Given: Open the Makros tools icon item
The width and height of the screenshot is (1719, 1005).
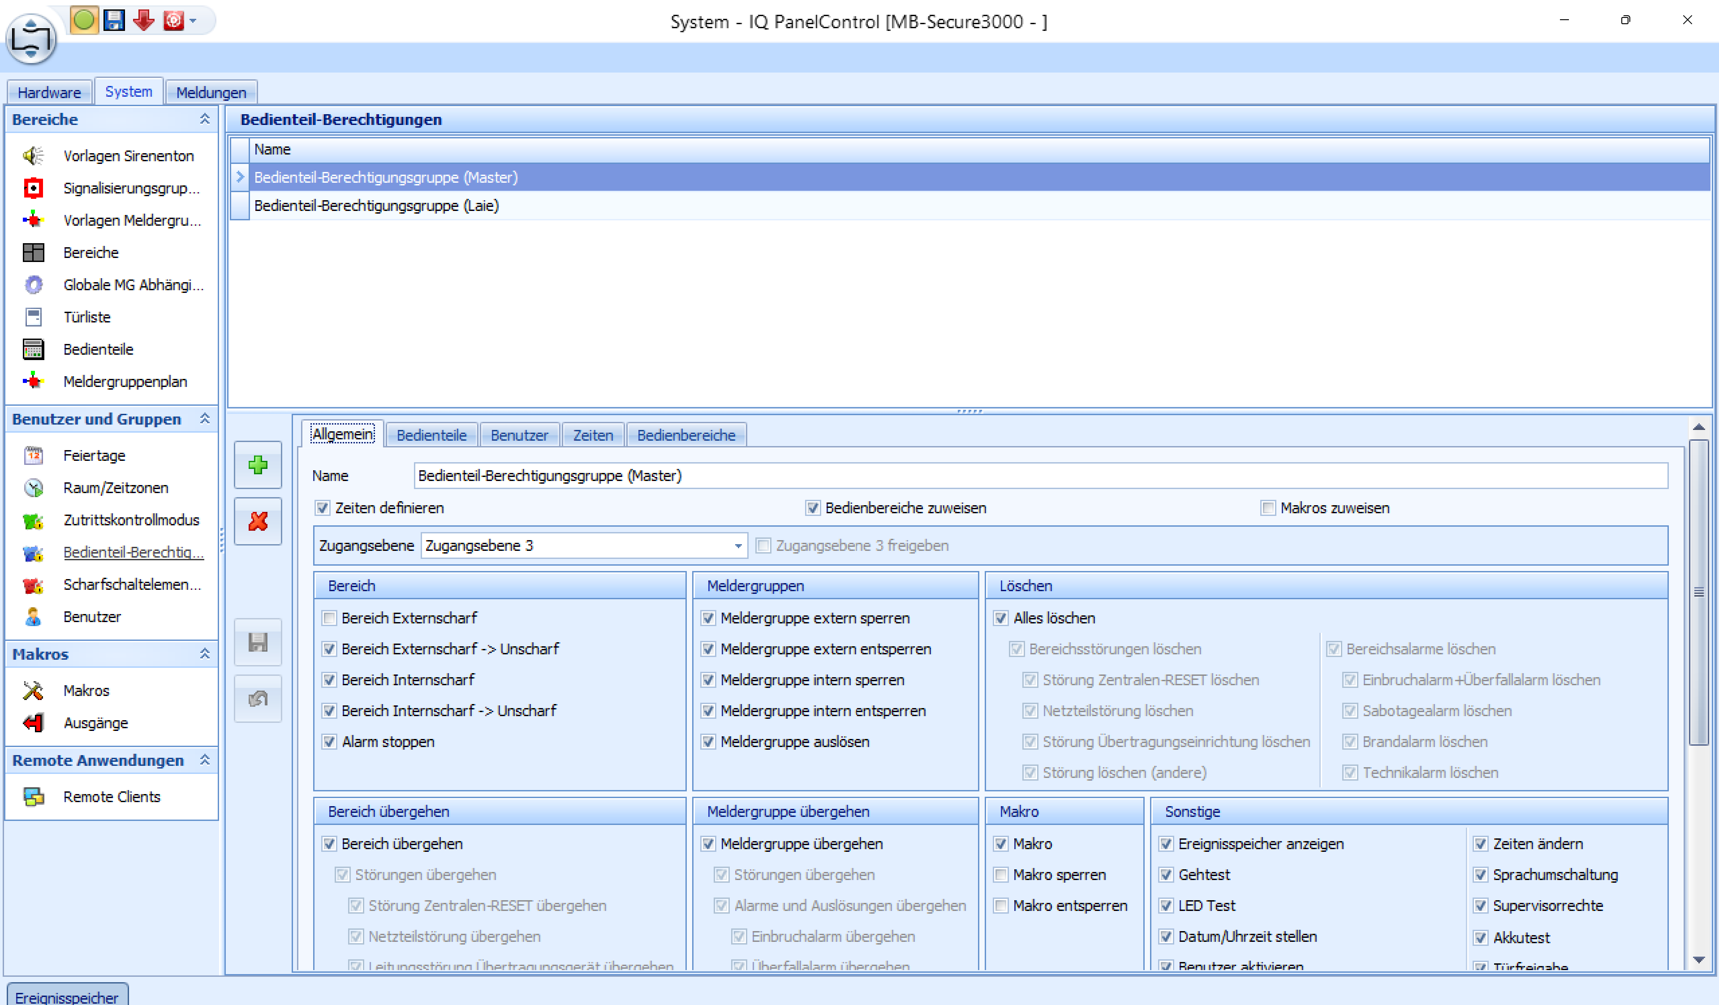Looking at the screenshot, I should point(33,690).
